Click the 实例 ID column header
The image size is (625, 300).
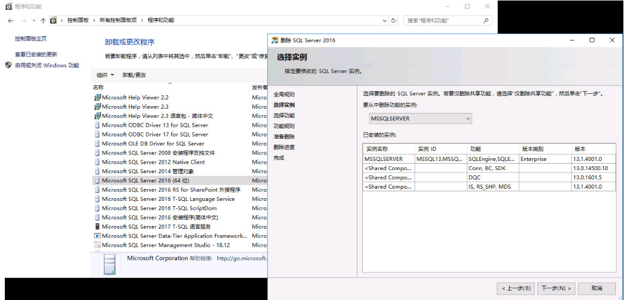pos(441,149)
